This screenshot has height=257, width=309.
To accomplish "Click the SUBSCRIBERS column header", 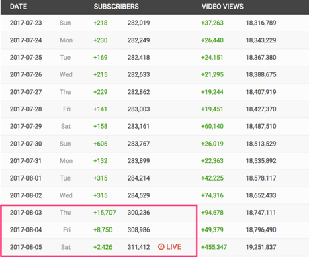I will coord(116,7).
